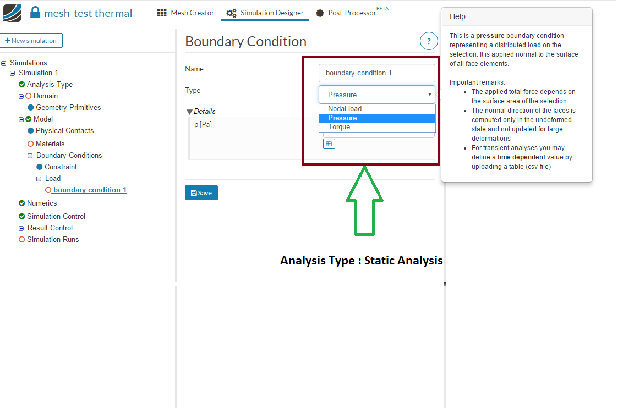Click the green check icon next to Analysis Type
The height and width of the screenshot is (408, 634).
(x=21, y=84)
